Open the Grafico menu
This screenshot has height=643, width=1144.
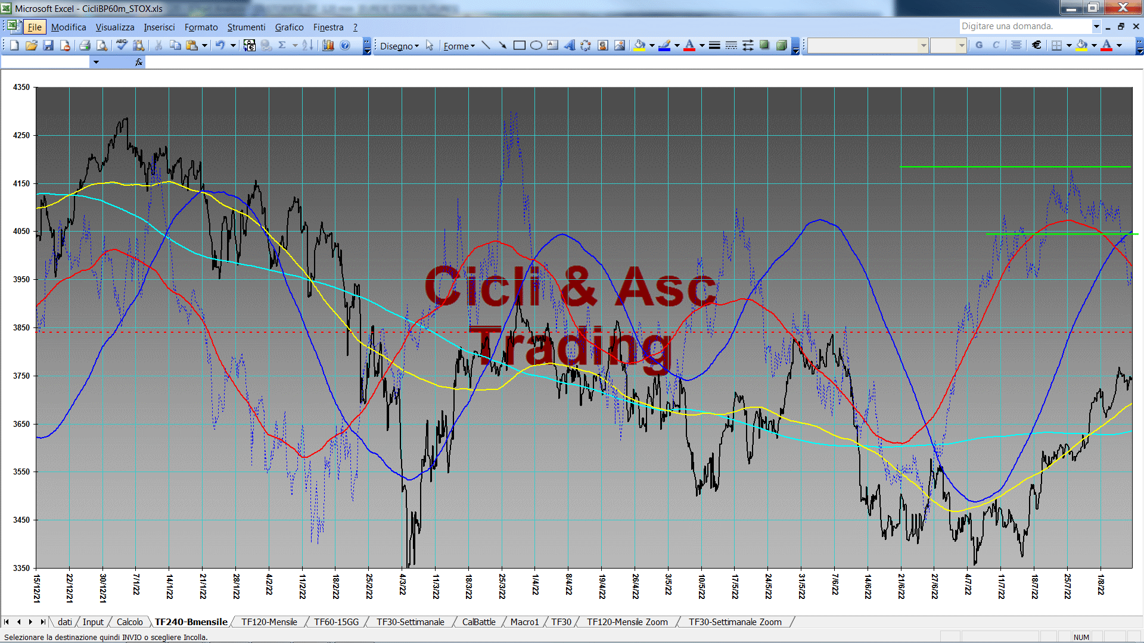point(289,27)
